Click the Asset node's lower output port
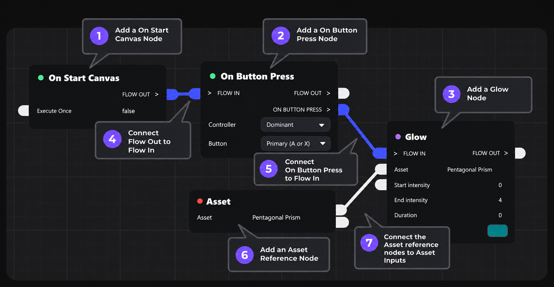554x287 pixels. [x=342, y=222]
